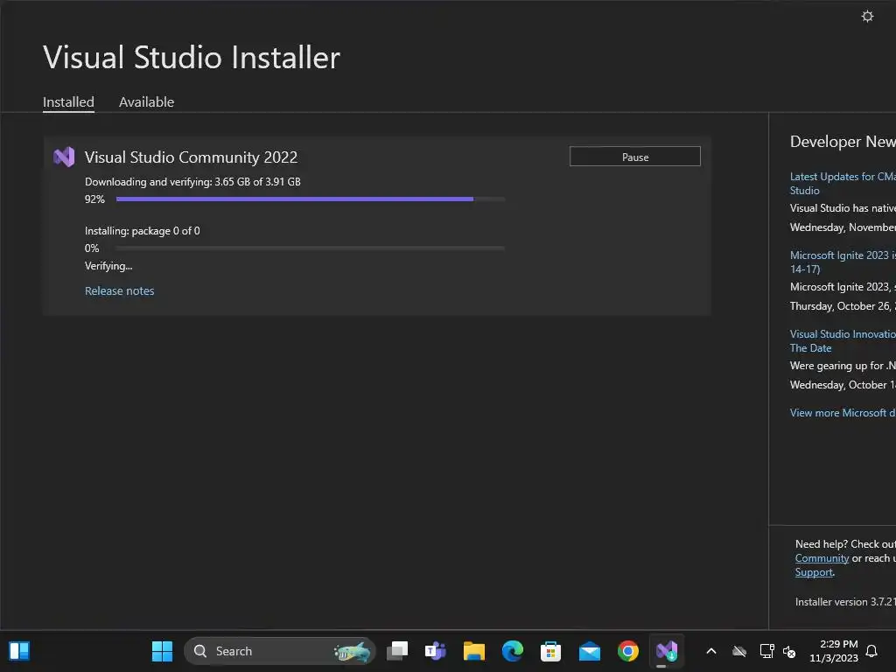Click the Verifying... status text
The height and width of the screenshot is (672, 896).
pos(108,266)
